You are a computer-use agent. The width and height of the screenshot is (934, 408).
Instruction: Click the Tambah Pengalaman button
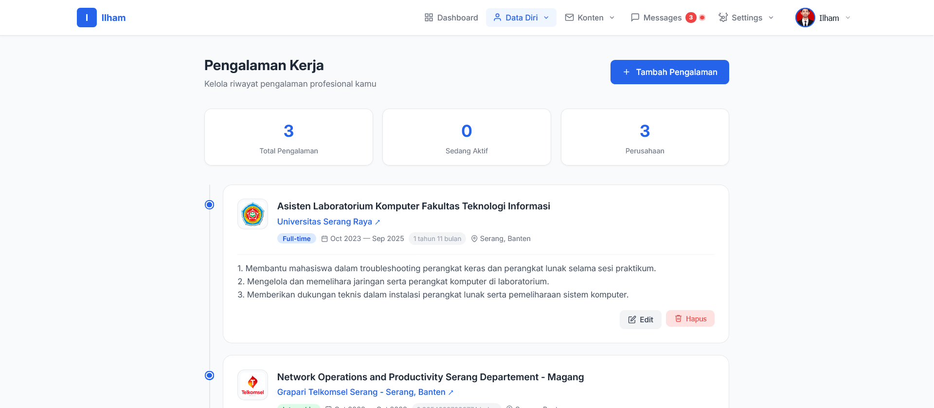click(x=669, y=72)
